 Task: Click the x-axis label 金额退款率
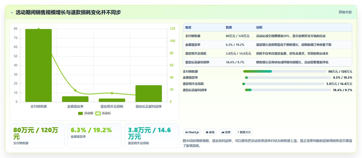[x=75, y=106]
